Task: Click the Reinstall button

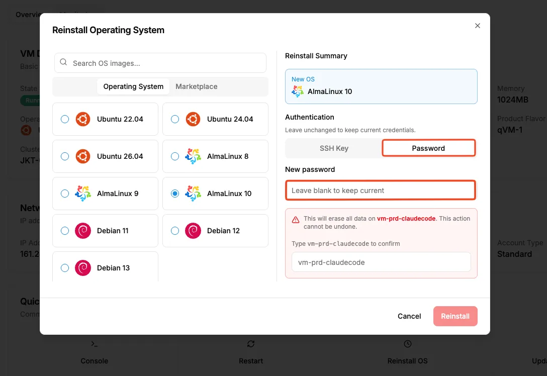Action: 455,316
